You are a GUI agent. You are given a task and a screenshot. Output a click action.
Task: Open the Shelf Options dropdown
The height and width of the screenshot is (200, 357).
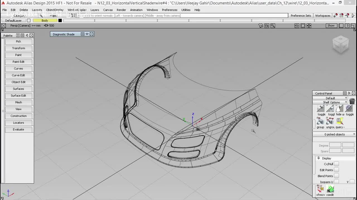(x=331, y=102)
